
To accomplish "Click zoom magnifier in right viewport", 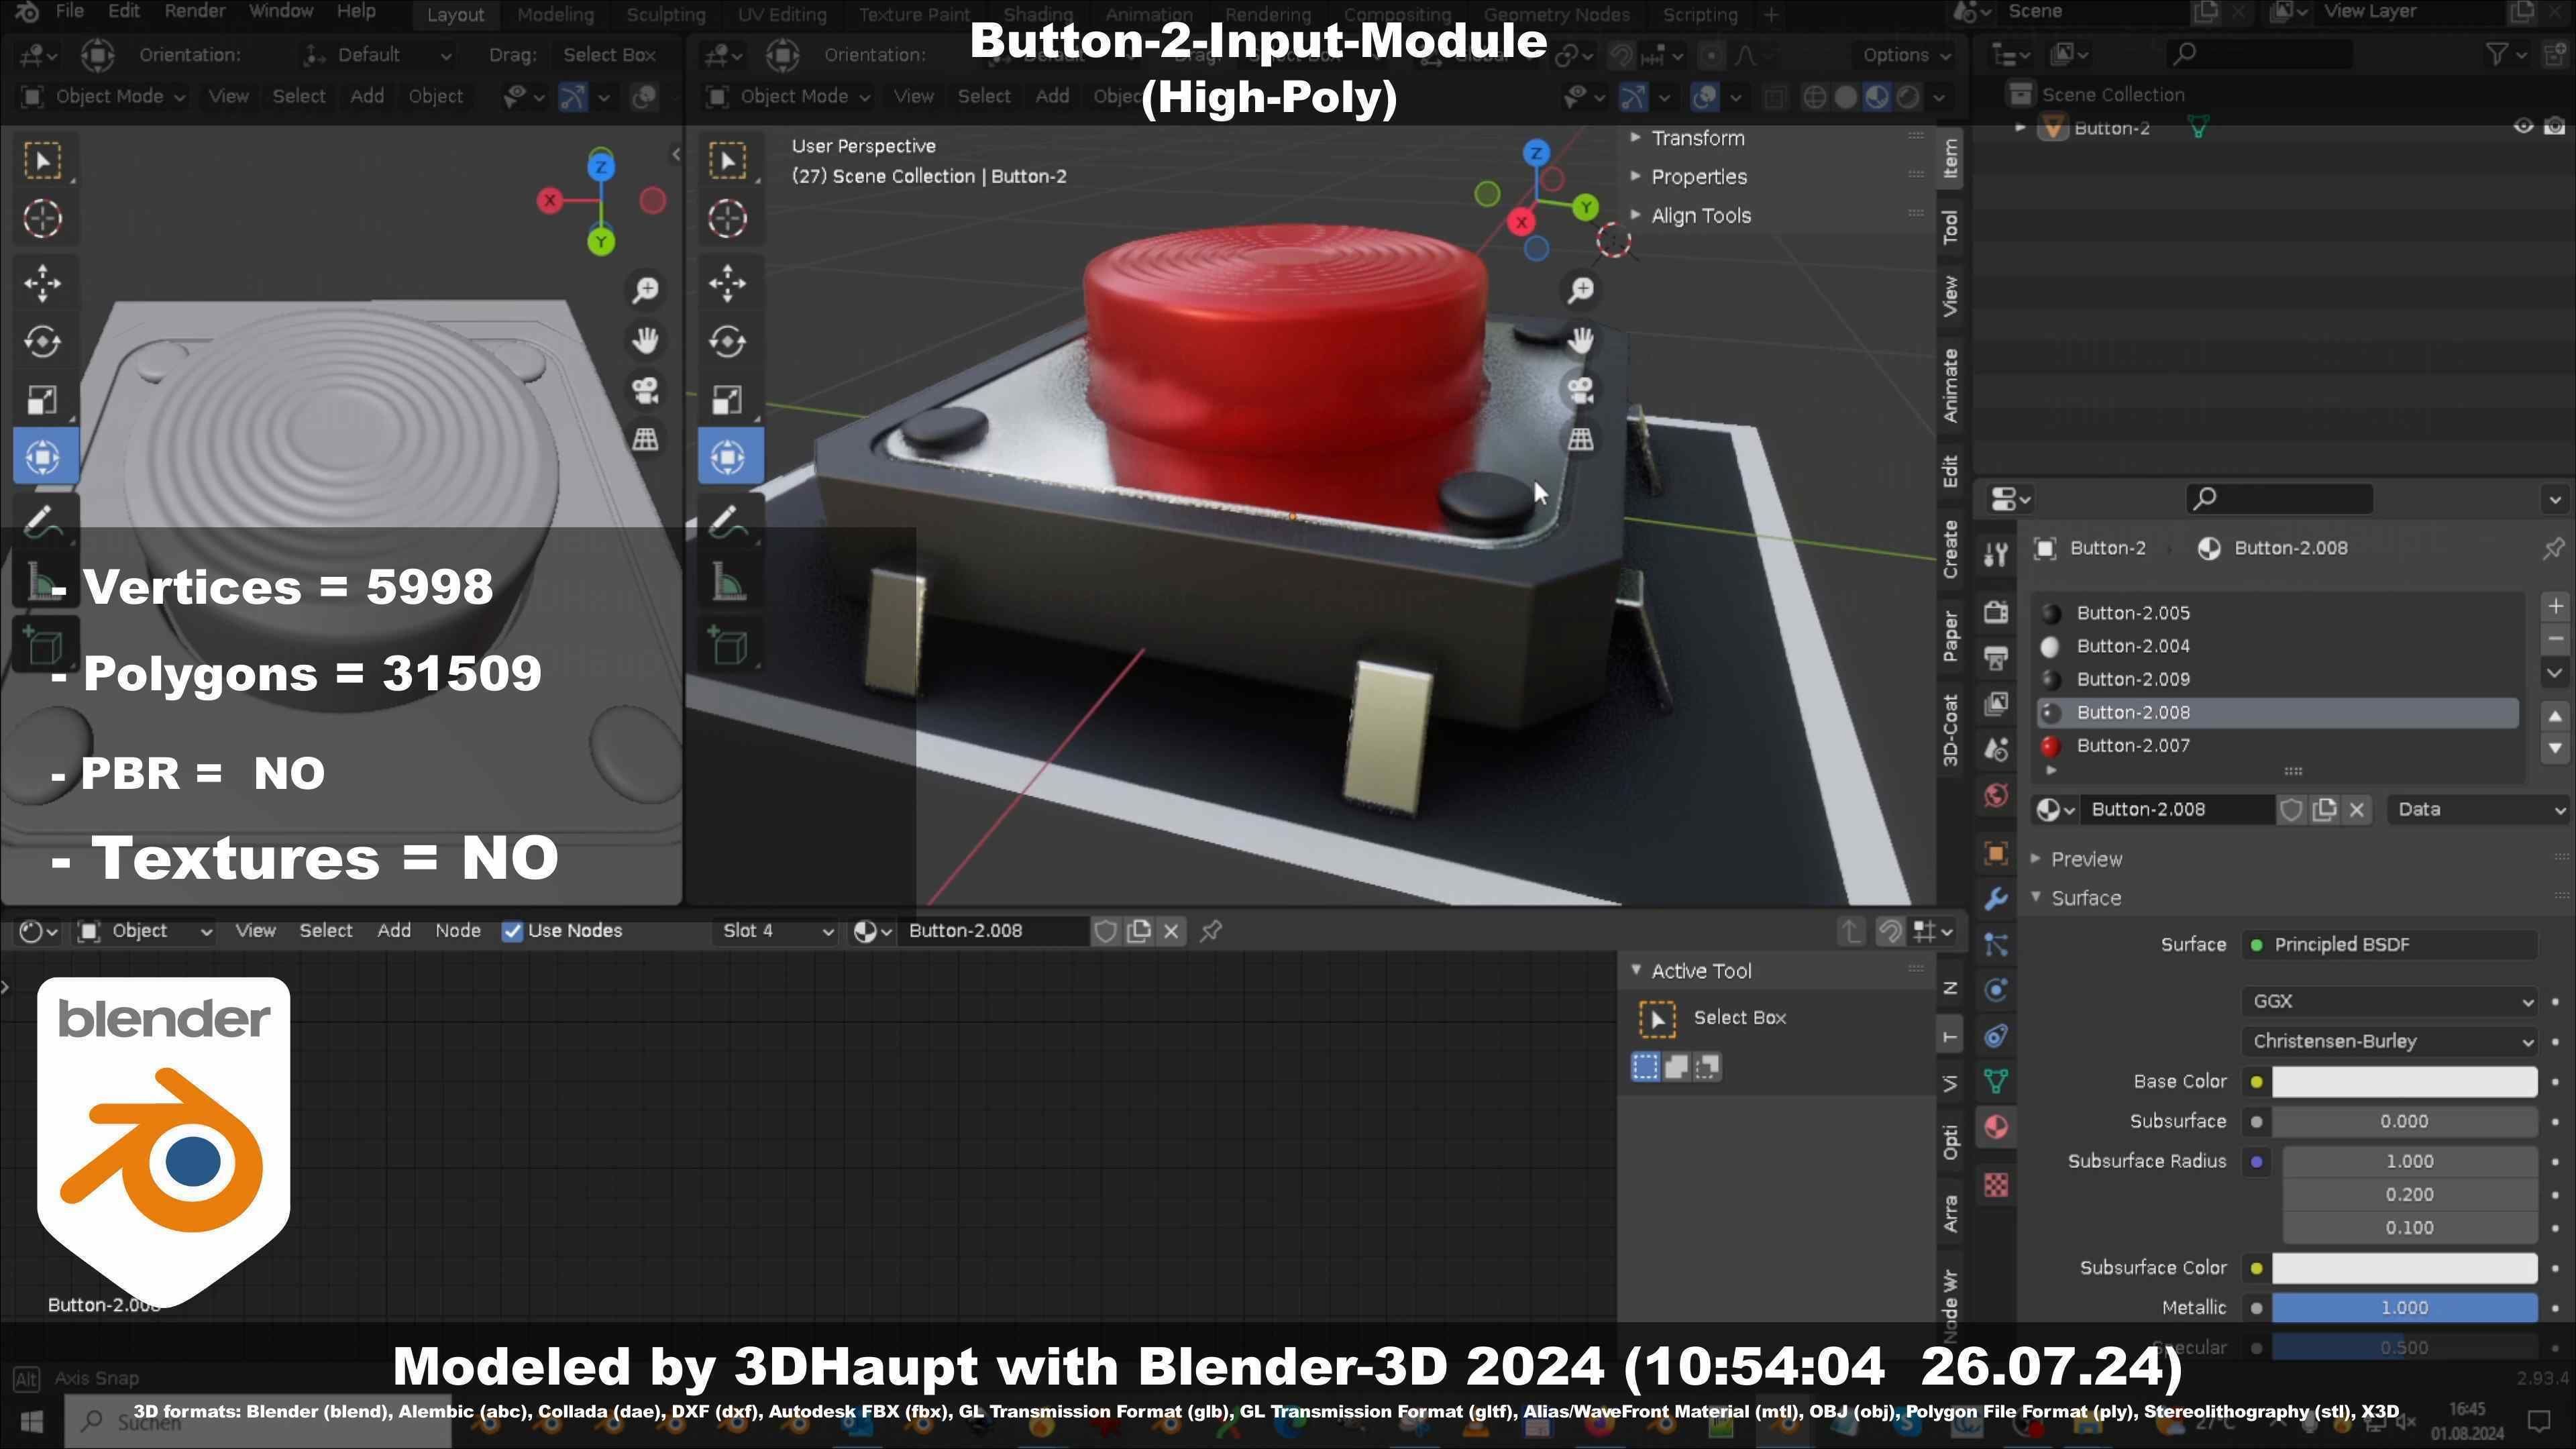I will (x=1580, y=290).
